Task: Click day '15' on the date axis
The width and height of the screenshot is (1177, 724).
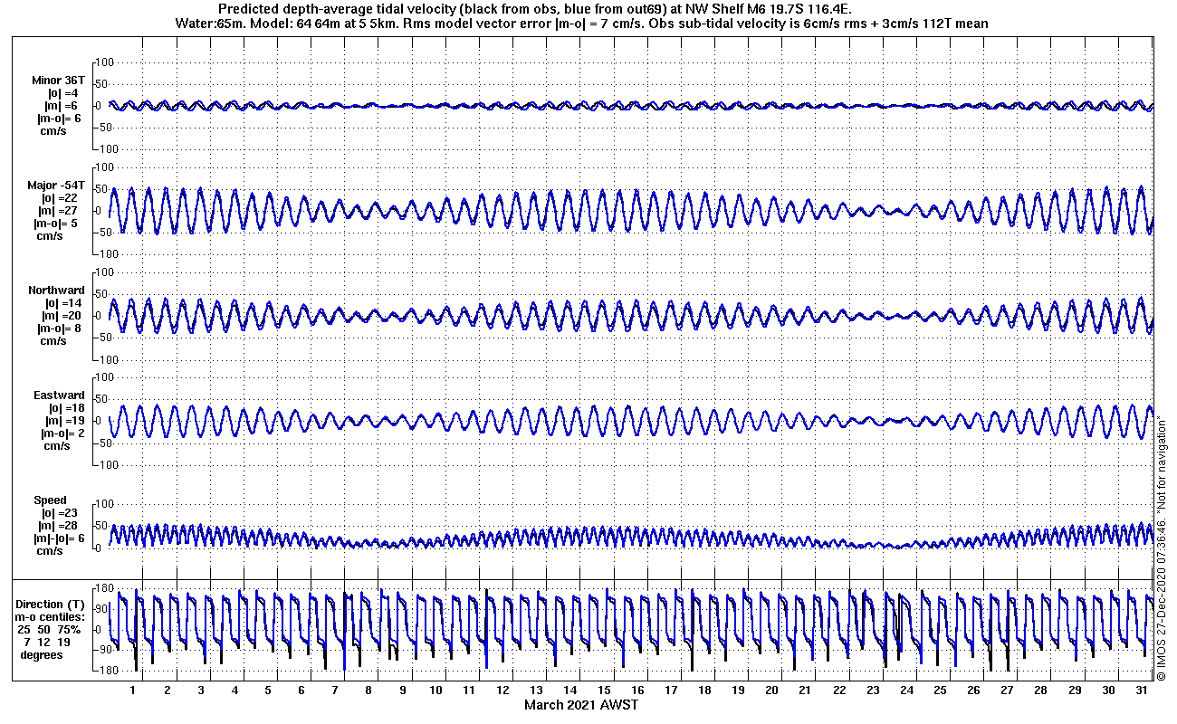Action: [604, 690]
